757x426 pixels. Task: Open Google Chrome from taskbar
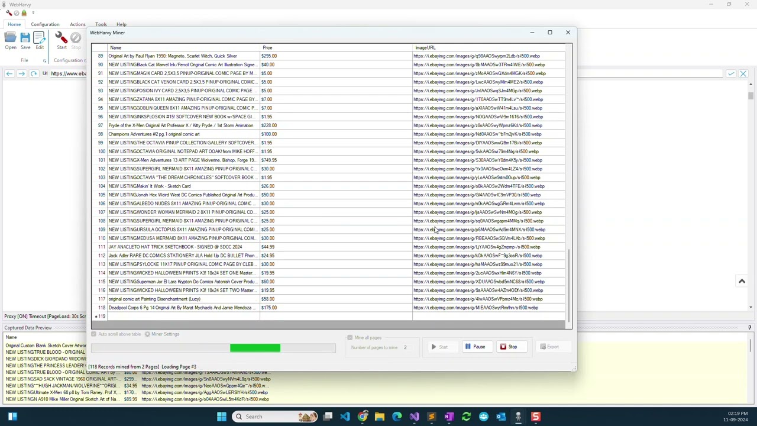pos(363,417)
